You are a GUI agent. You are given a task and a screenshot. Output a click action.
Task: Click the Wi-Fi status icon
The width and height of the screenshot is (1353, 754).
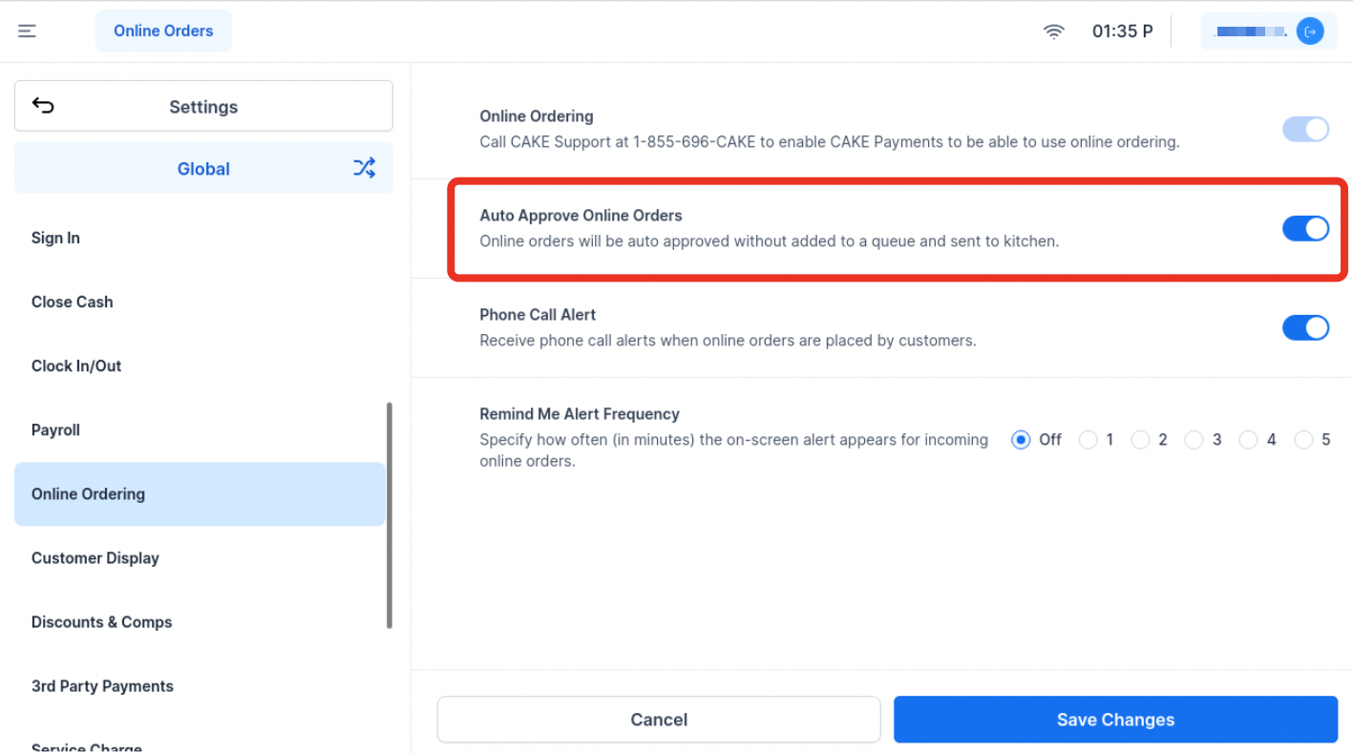(x=1054, y=31)
